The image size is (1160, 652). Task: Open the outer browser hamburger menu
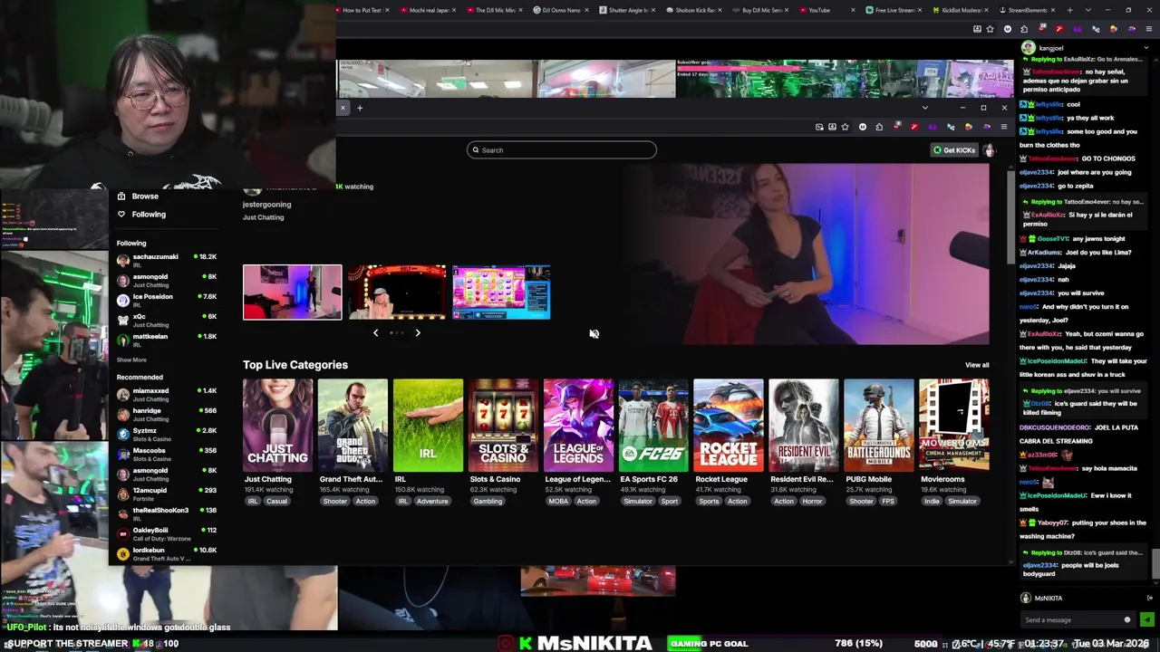(1147, 29)
